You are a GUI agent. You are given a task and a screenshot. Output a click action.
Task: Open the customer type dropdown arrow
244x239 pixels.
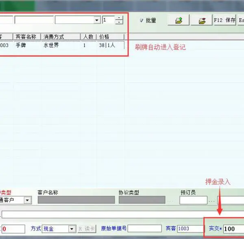tap(27, 200)
